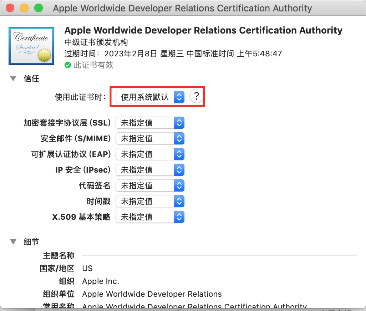
Task: Minimize the certificate window
Action: point(24,8)
